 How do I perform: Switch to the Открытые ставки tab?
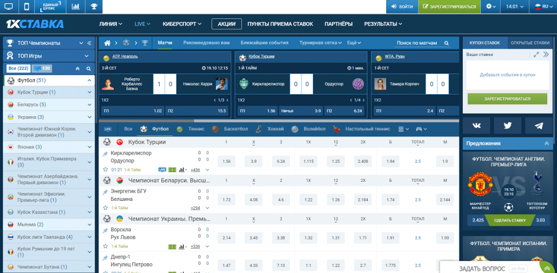click(x=530, y=42)
